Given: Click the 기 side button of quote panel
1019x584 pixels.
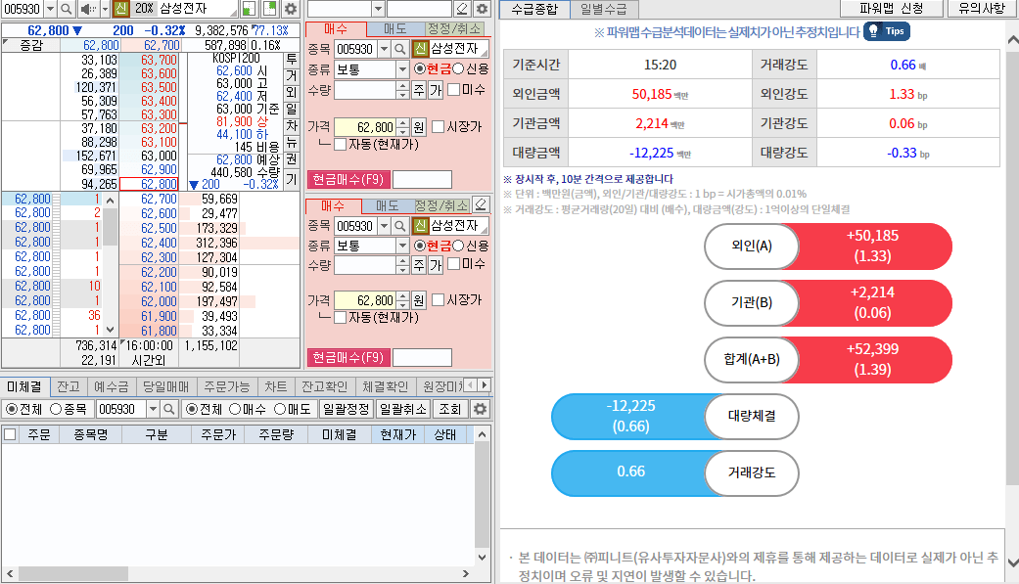Looking at the screenshot, I should [291, 179].
